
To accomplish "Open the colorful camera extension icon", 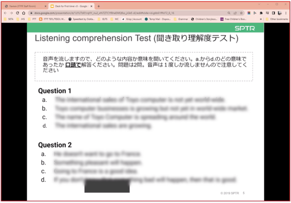I will [249, 13].
